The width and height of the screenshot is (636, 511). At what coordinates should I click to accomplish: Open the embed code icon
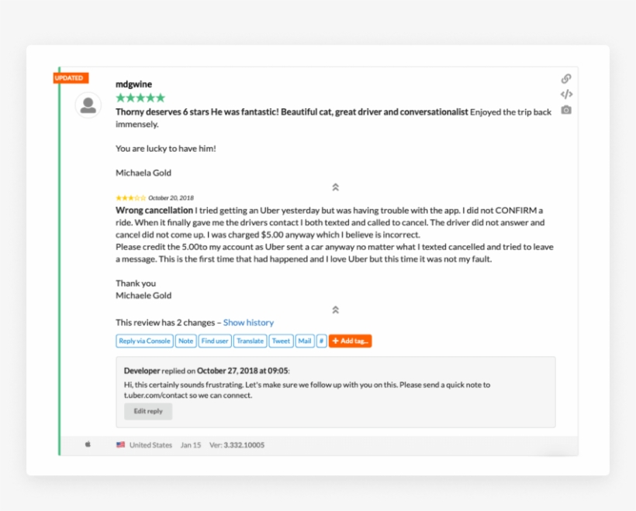pyautogui.click(x=566, y=94)
